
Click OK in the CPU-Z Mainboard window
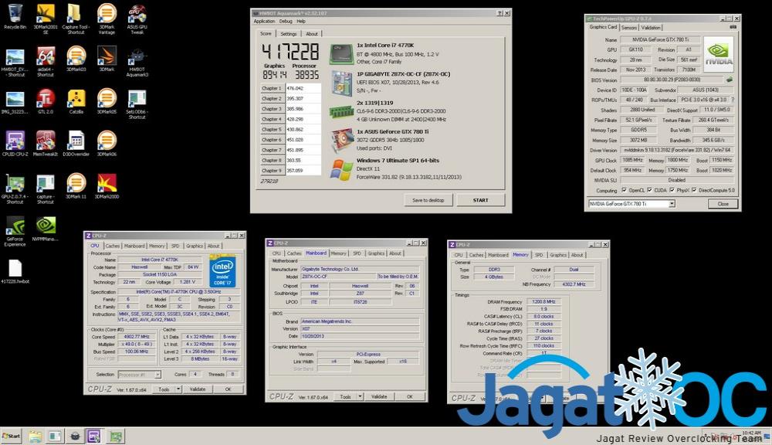pos(410,396)
